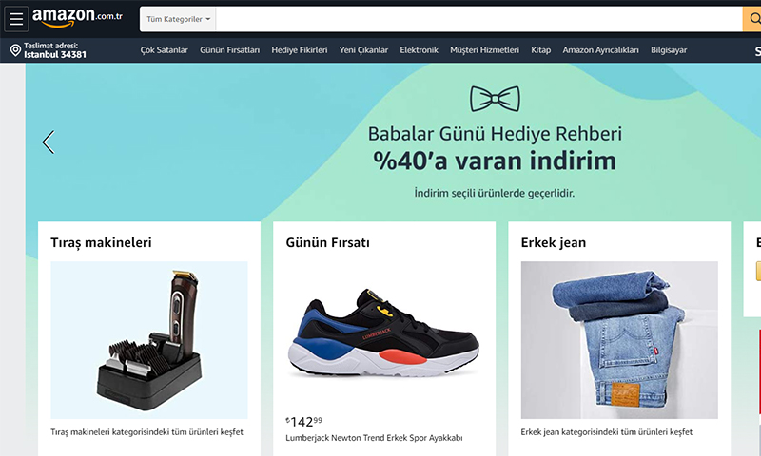
Task: Open Günün Fırsatları menu item
Action: (x=229, y=50)
